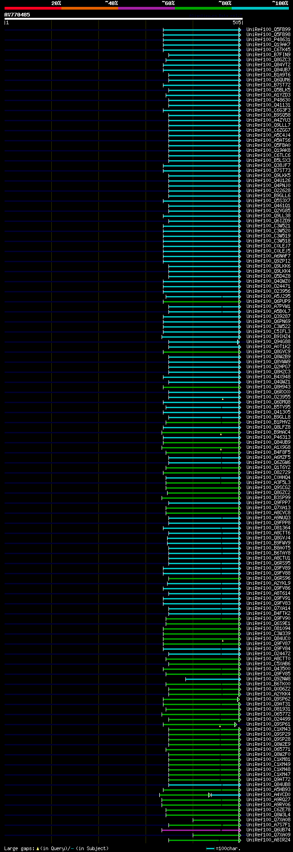This screenshot has height=852, width=293.
Task: Select hit label UniRef100_A8IR24
Action: pos(268,840)
